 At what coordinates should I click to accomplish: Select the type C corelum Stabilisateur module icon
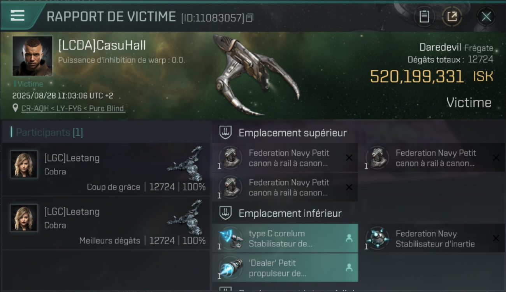[x=231, y=238]
